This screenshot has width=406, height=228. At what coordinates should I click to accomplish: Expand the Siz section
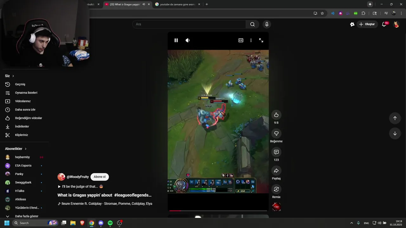click(x=10, y=76)
